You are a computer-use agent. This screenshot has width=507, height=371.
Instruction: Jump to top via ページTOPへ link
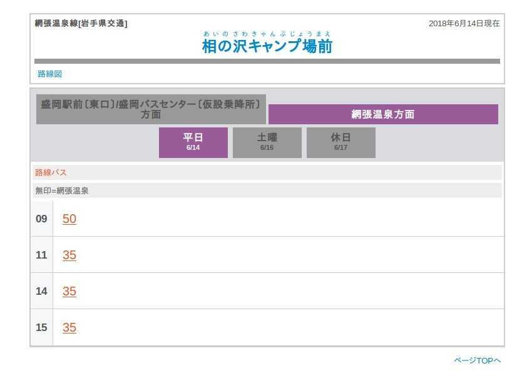pos(477,360)
